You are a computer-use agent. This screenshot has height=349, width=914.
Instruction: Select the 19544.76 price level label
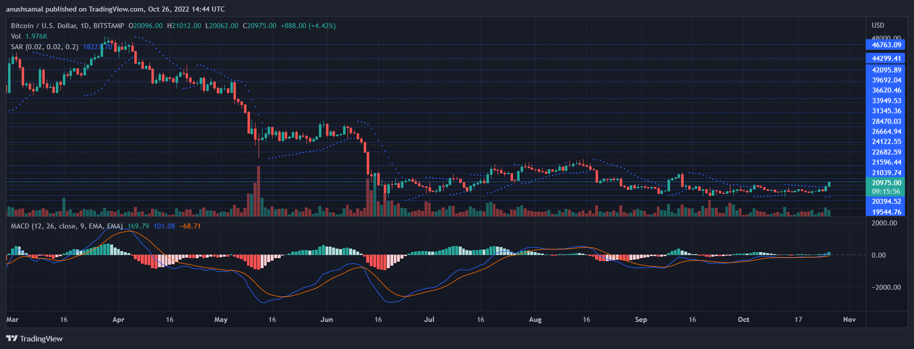tap(886, 212)
